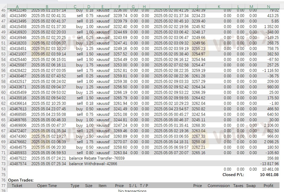Select the column N header
This screenshot has width=284, height=192.
[x=269, y=7]
